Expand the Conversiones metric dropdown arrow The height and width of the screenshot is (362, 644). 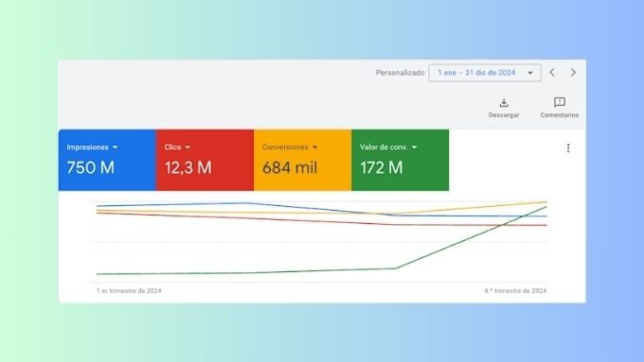click(x=314, y=147)
